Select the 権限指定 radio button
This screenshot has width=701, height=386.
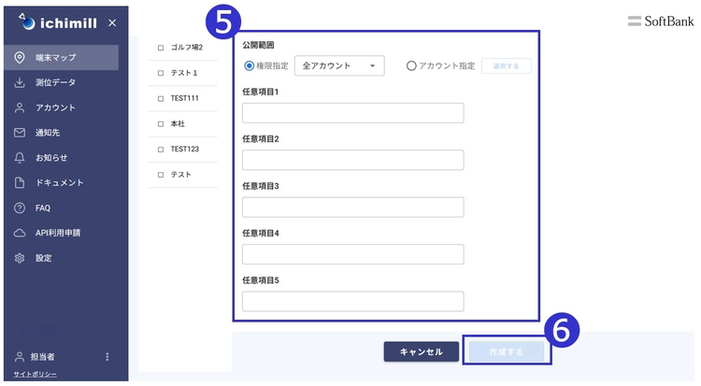click(x=249, y=66)
